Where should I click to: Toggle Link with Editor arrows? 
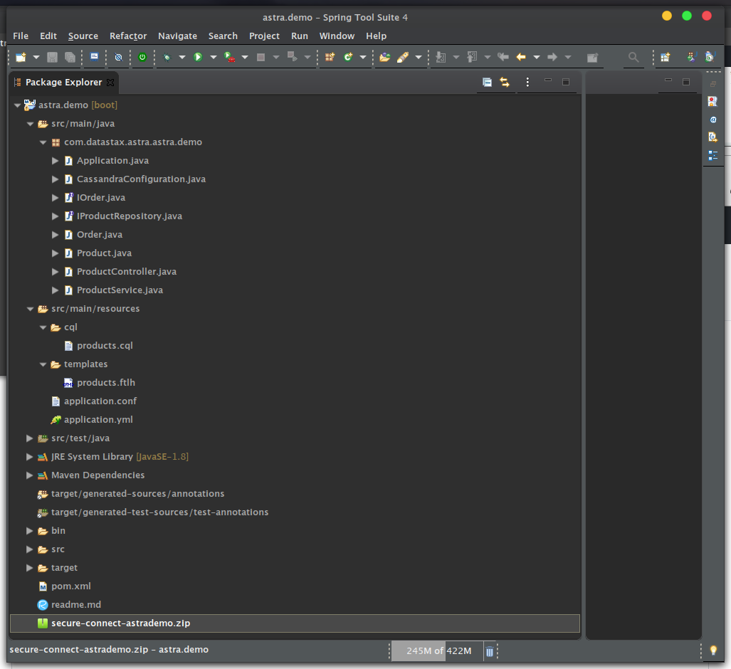tap(505, 82)
